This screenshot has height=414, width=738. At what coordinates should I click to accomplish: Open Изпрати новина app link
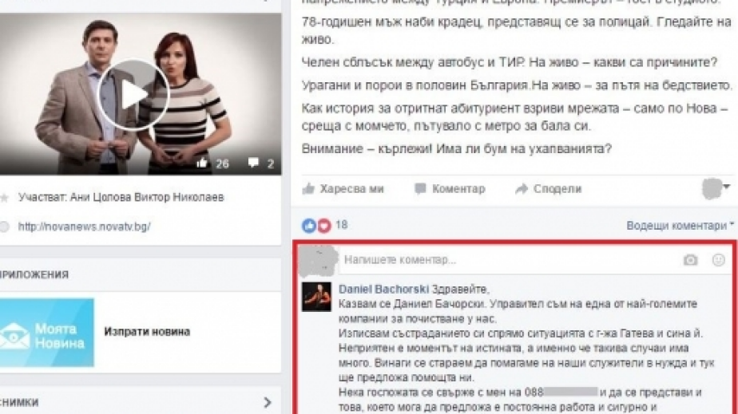(x=147, y=332)
